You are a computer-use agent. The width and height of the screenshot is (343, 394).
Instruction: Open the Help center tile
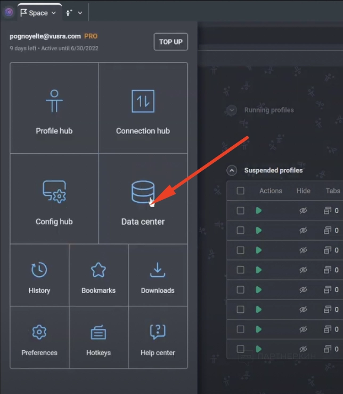[158, 337]
